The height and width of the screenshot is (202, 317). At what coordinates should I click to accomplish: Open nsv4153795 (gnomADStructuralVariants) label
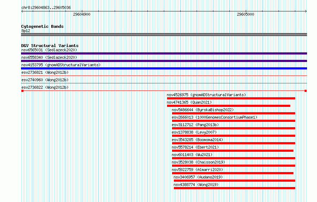[61, 65]
